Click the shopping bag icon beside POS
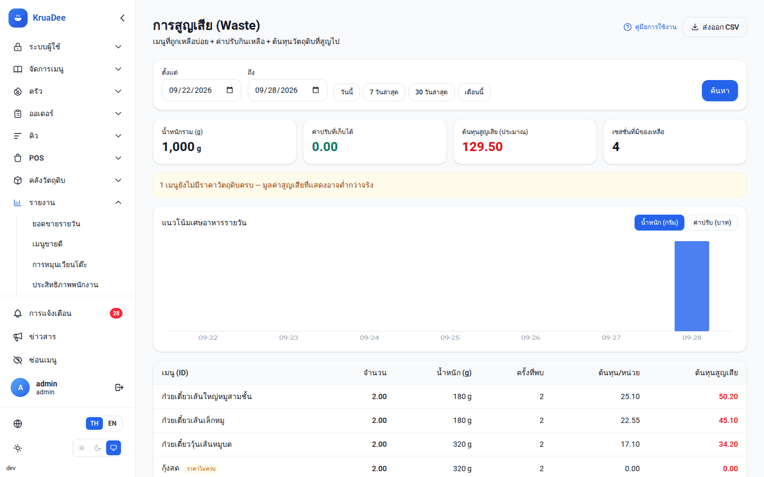 (x=18, y=158)
